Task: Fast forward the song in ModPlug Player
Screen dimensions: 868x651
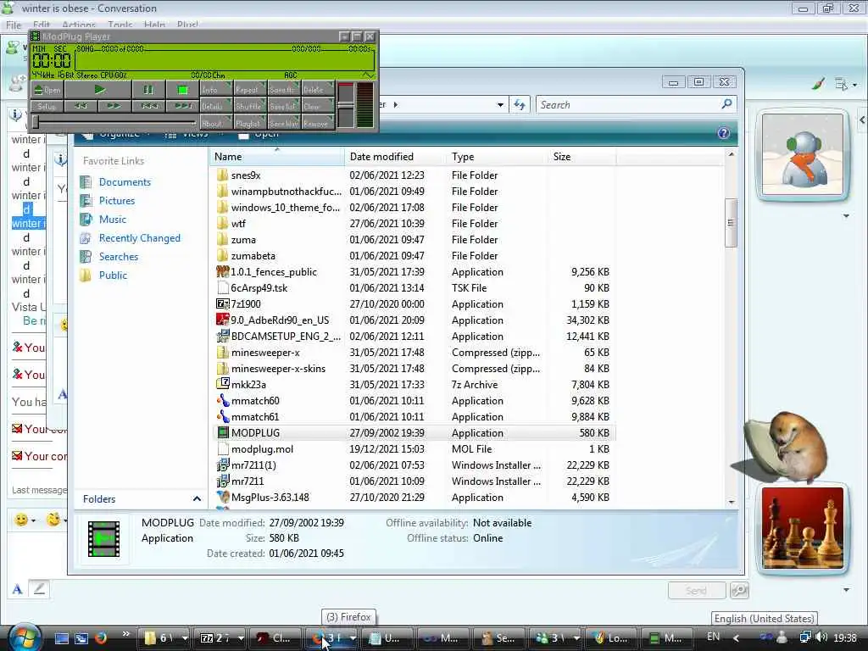Action: (x=114, y=106)
